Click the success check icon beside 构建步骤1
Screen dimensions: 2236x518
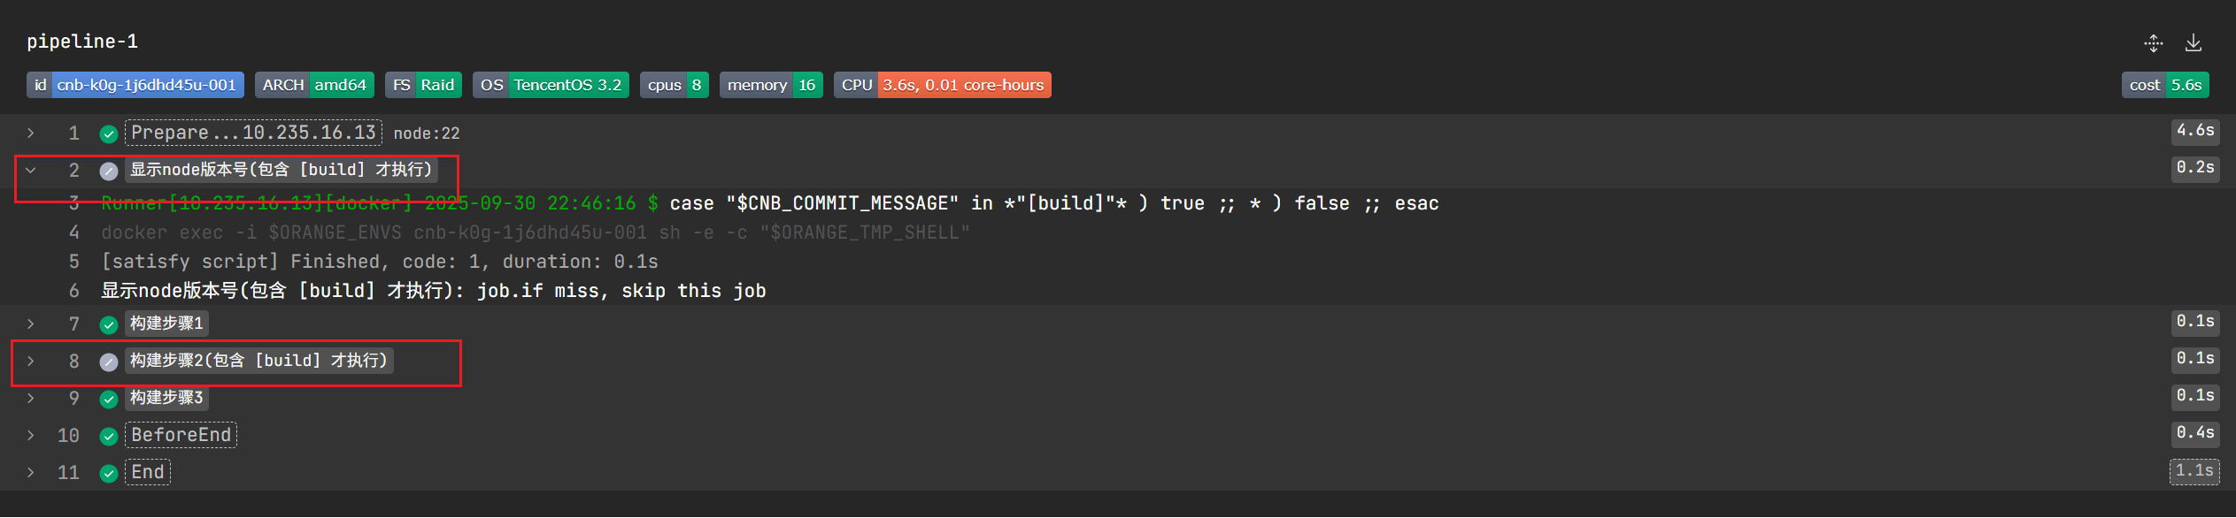109,324
